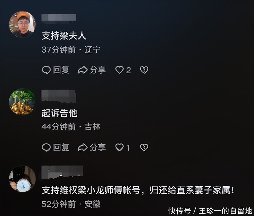Tap blurred username above 支持梁夫人

tap(59, 18)
